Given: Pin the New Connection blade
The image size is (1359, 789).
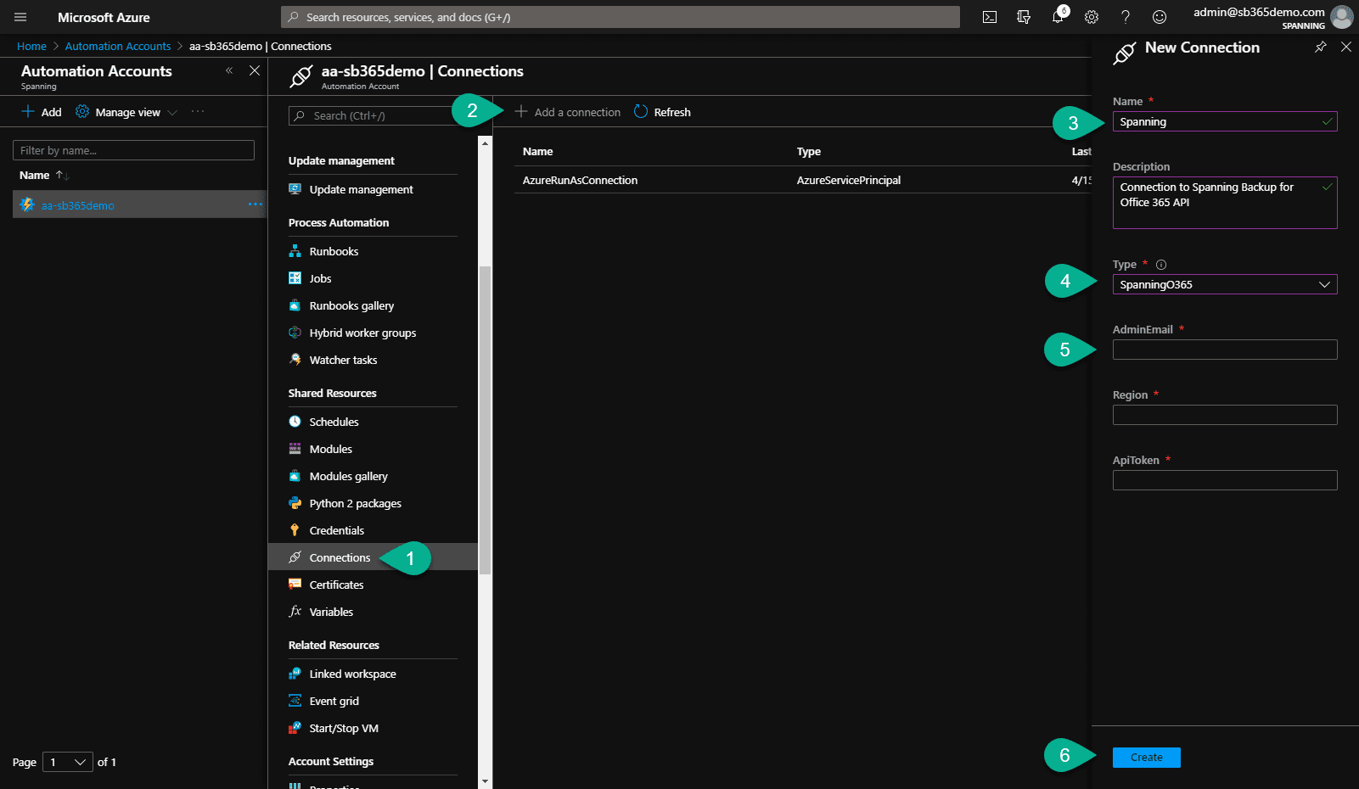Looking at the screenshot, I should click(1321, 47).
